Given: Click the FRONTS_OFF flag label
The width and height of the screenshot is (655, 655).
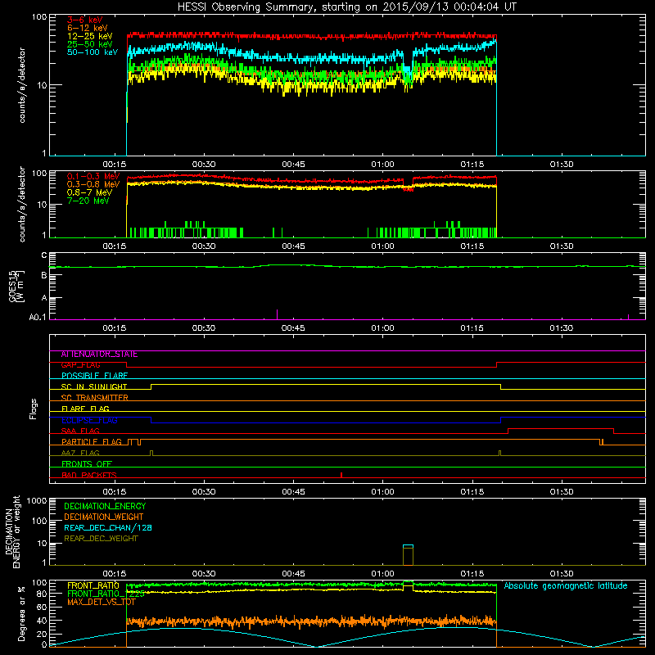Looking at the screenshot, I should 87,464.
